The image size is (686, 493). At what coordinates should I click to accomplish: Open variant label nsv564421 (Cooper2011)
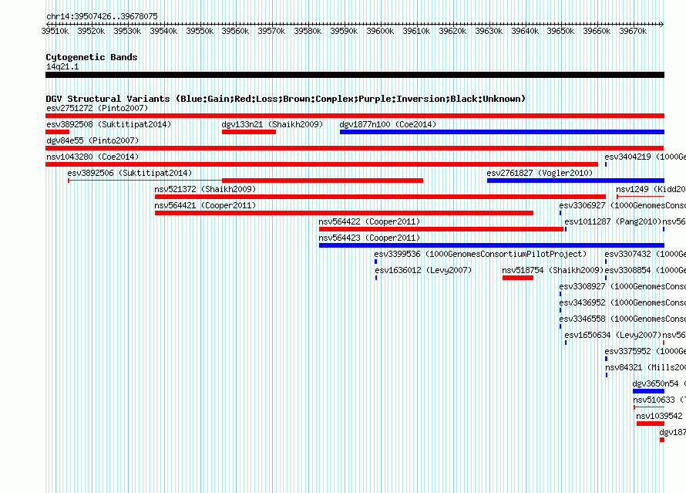pos(205,205)
